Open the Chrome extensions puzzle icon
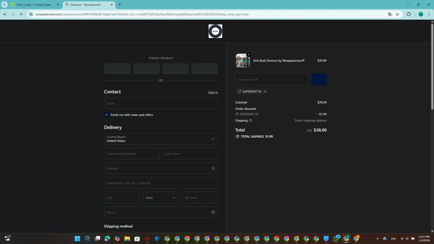The width and height of the screenshot is (434, 244). (409, 14)
